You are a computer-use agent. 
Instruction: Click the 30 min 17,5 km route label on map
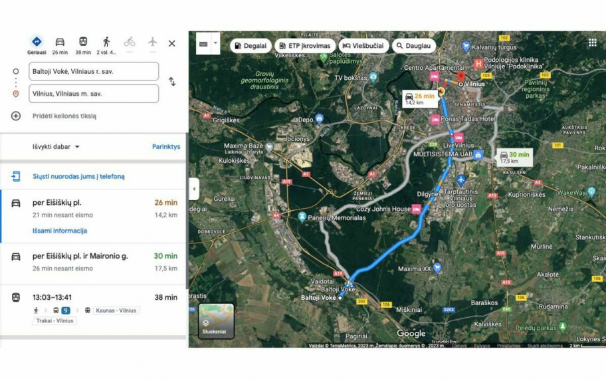514,158
